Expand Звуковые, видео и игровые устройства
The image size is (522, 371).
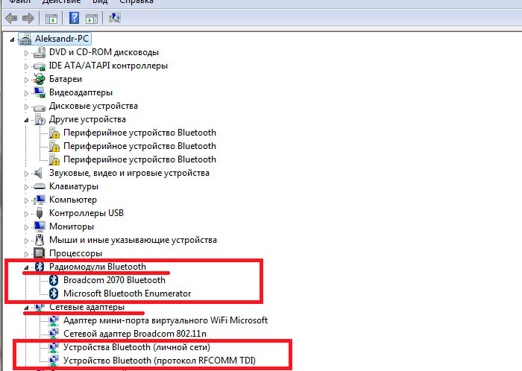[x=26, y=174]
